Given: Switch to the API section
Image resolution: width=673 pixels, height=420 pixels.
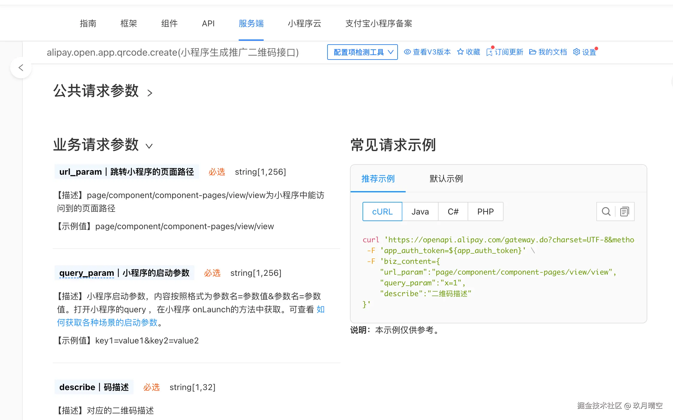Looking at the screenshot, I should coord(208,24).
